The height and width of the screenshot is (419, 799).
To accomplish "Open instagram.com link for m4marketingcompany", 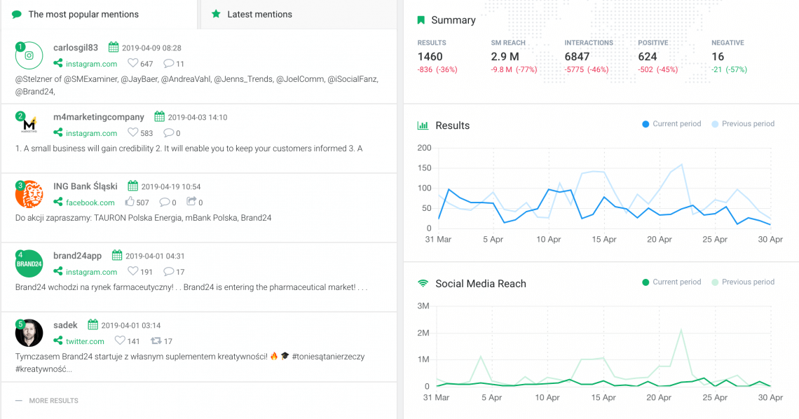I will [91, 133].
